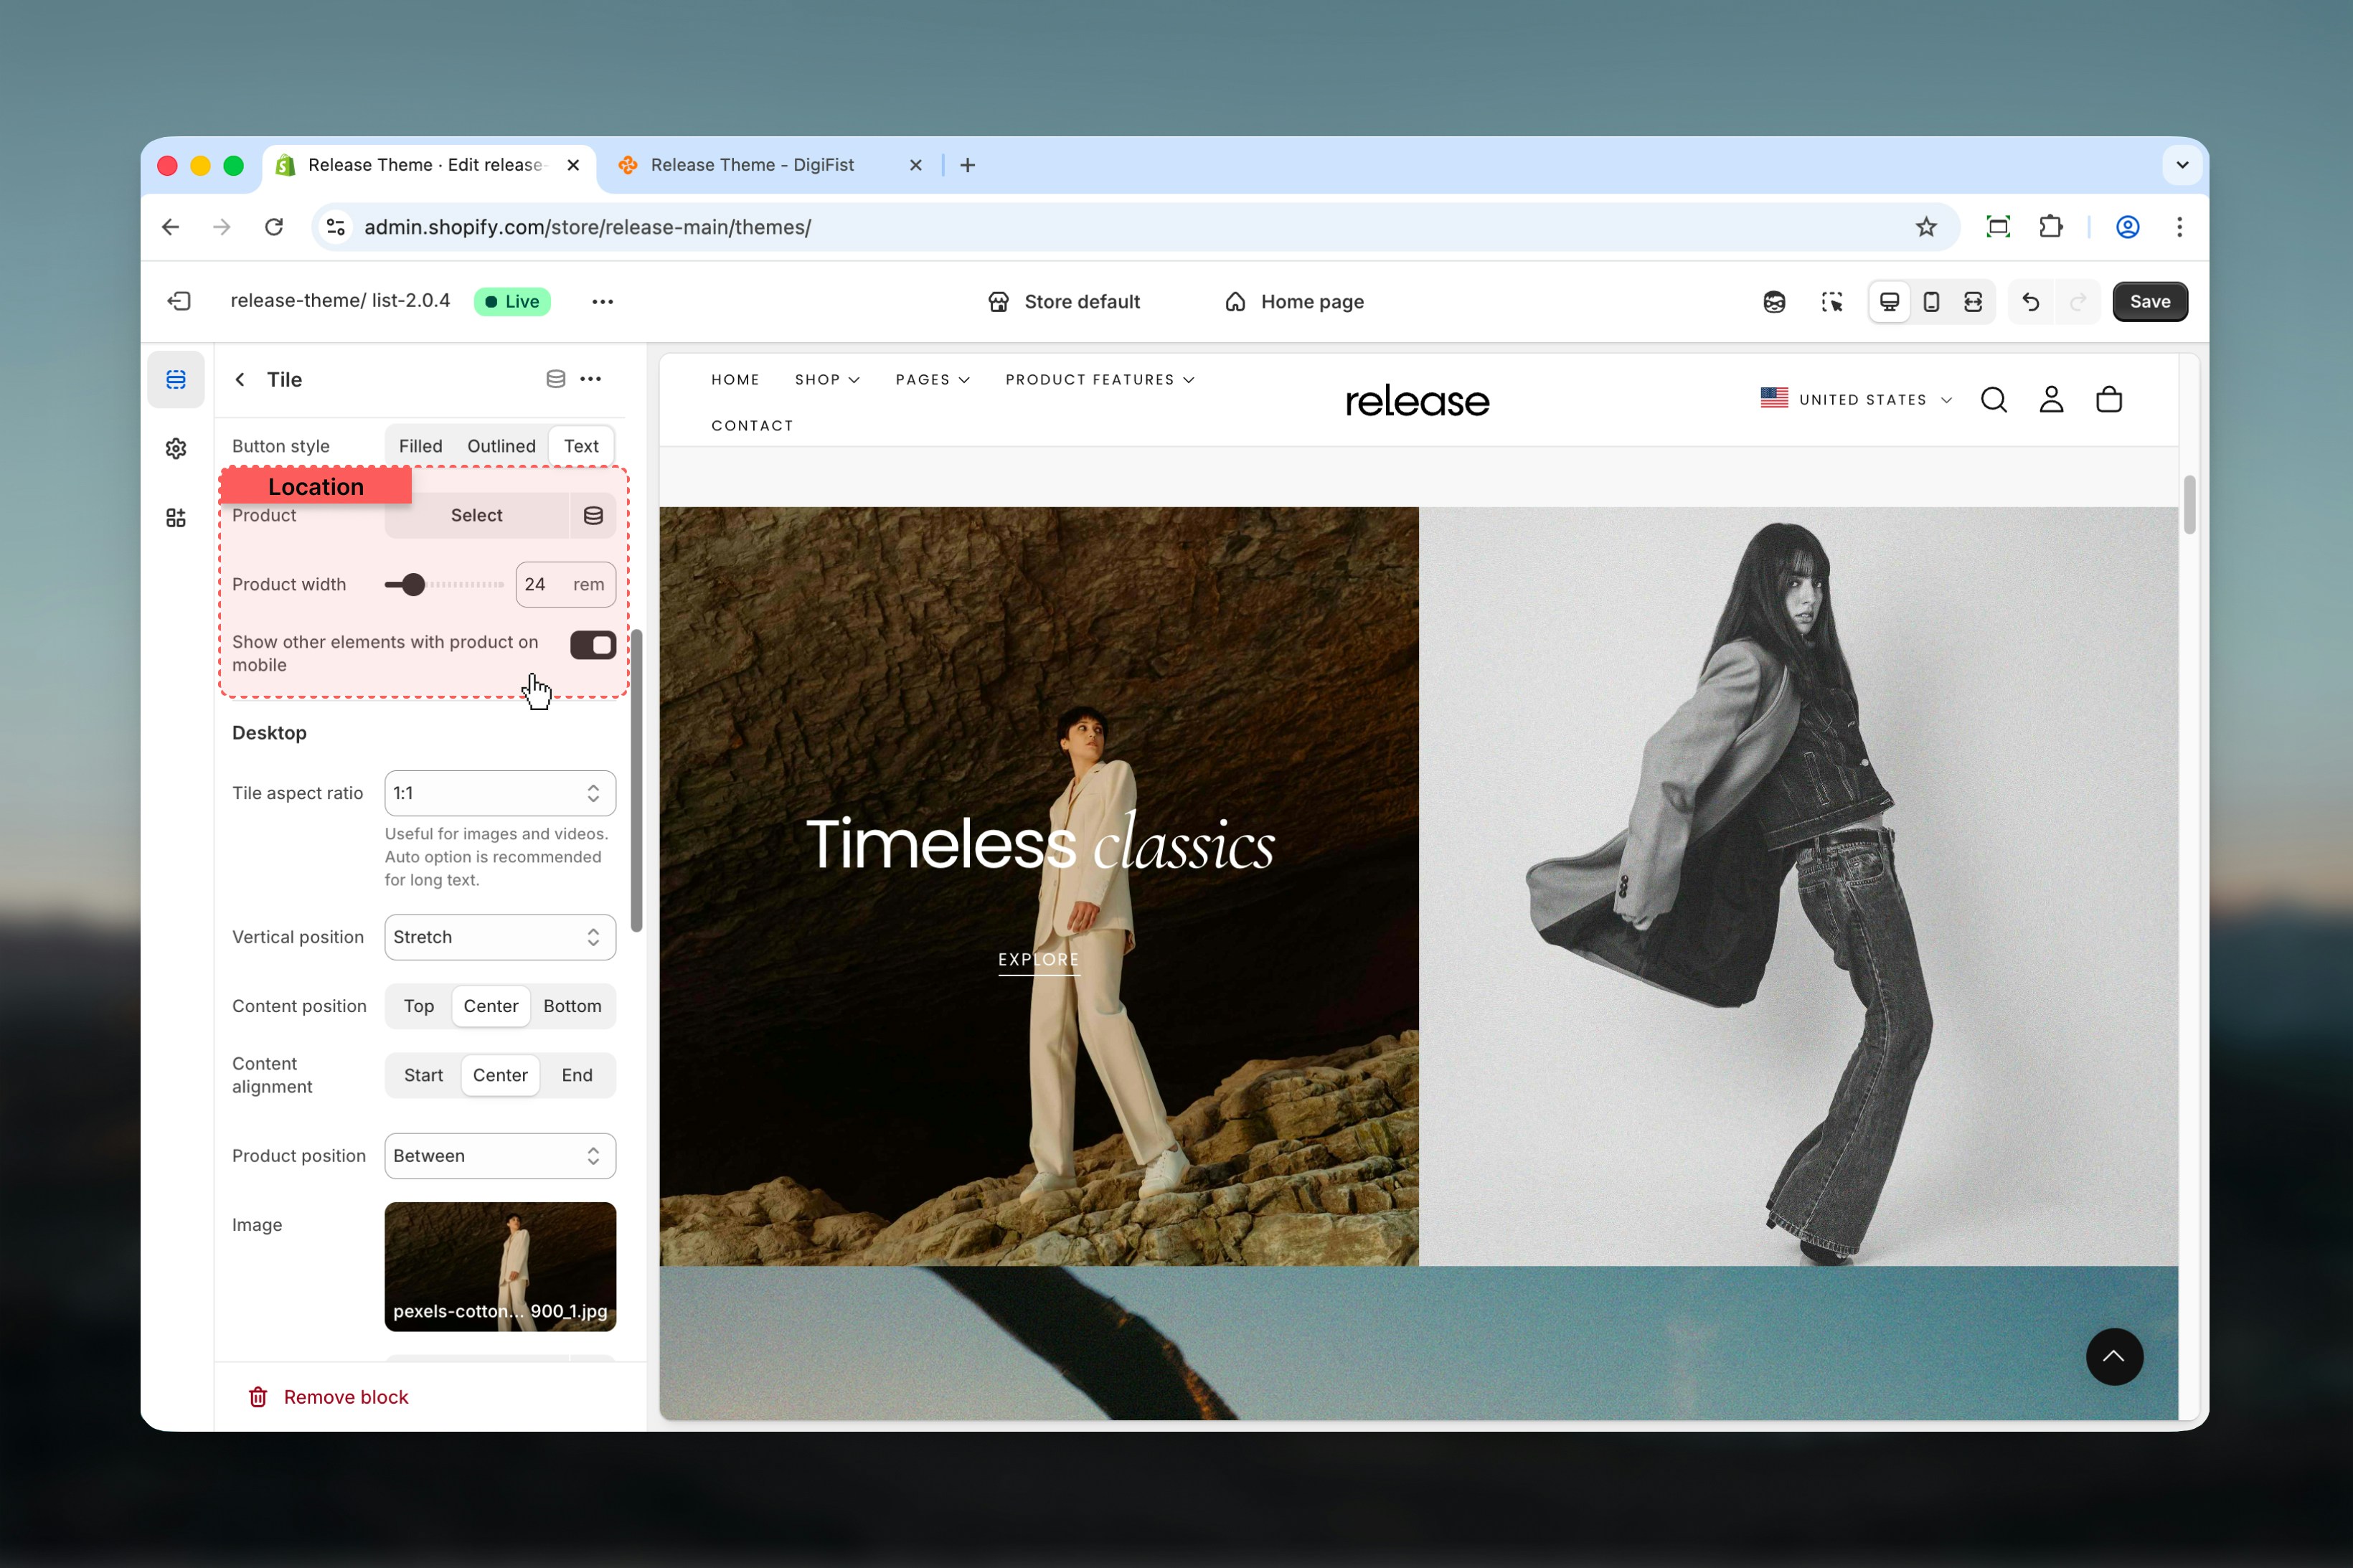Viewport: 2353px width, 1568px height.
Task: Open the App embeds sidebar icon
Action: click(176, 517)
